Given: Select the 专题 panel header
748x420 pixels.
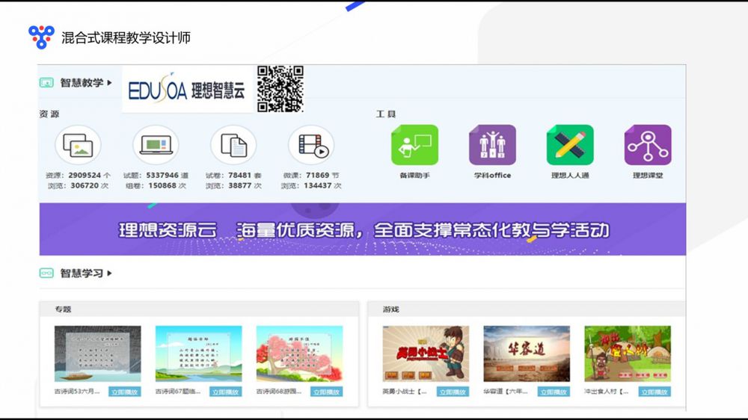Looking at the screenshot, I should coord(63,309).
